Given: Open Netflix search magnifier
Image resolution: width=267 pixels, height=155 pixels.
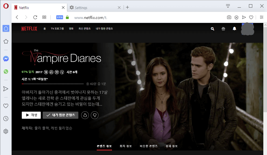Looking at the screenshot, I should [212, 29].
